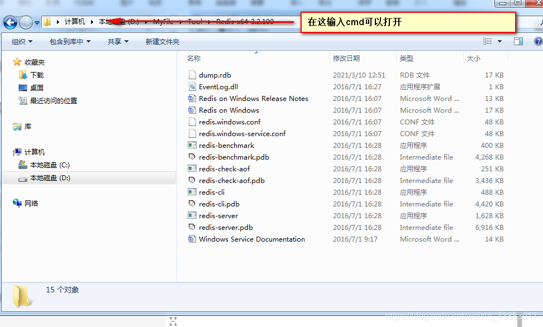Click the folder icon in the details pane
The width and height of the screenshot is (543, 327).
pyautogui.click(x=22, y=296)
